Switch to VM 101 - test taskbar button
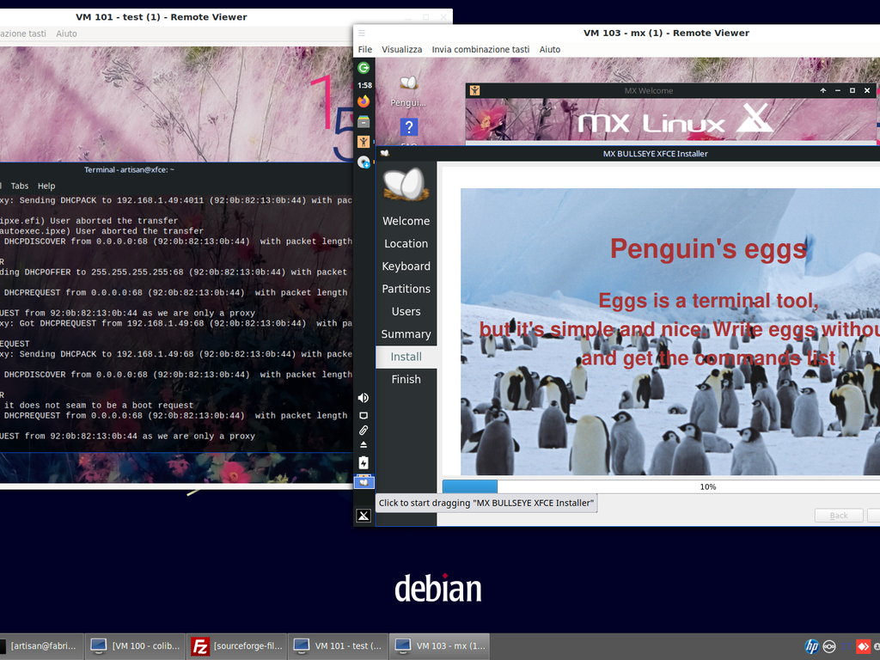880x660 pixels. [x=338, y=646]
